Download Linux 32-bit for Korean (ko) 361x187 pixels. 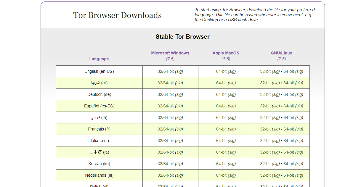pos(265,164)
